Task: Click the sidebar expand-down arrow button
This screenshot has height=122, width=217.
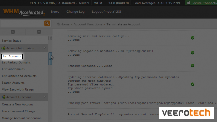Action: [x=39, y=32]
